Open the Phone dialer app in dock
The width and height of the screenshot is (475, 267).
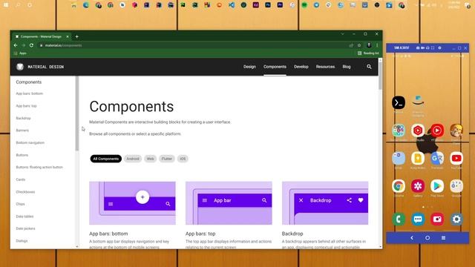point(399,219)
